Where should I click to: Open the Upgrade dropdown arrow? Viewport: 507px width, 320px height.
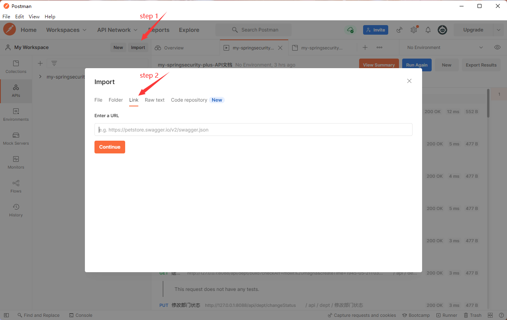499,30
